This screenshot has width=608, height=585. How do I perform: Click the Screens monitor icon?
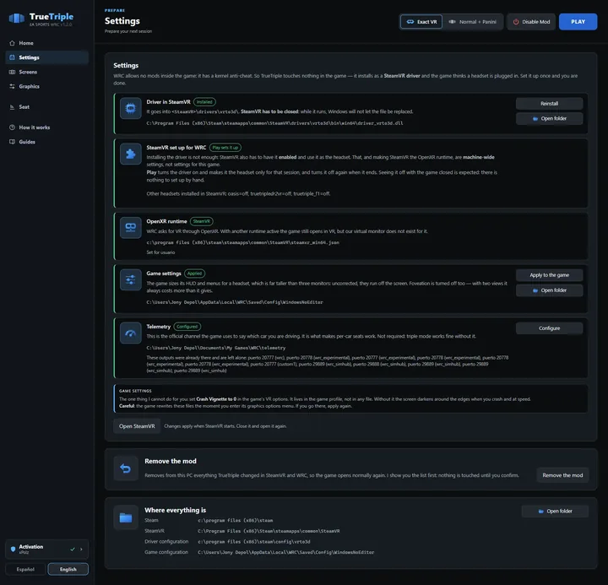tap(12, 72)
